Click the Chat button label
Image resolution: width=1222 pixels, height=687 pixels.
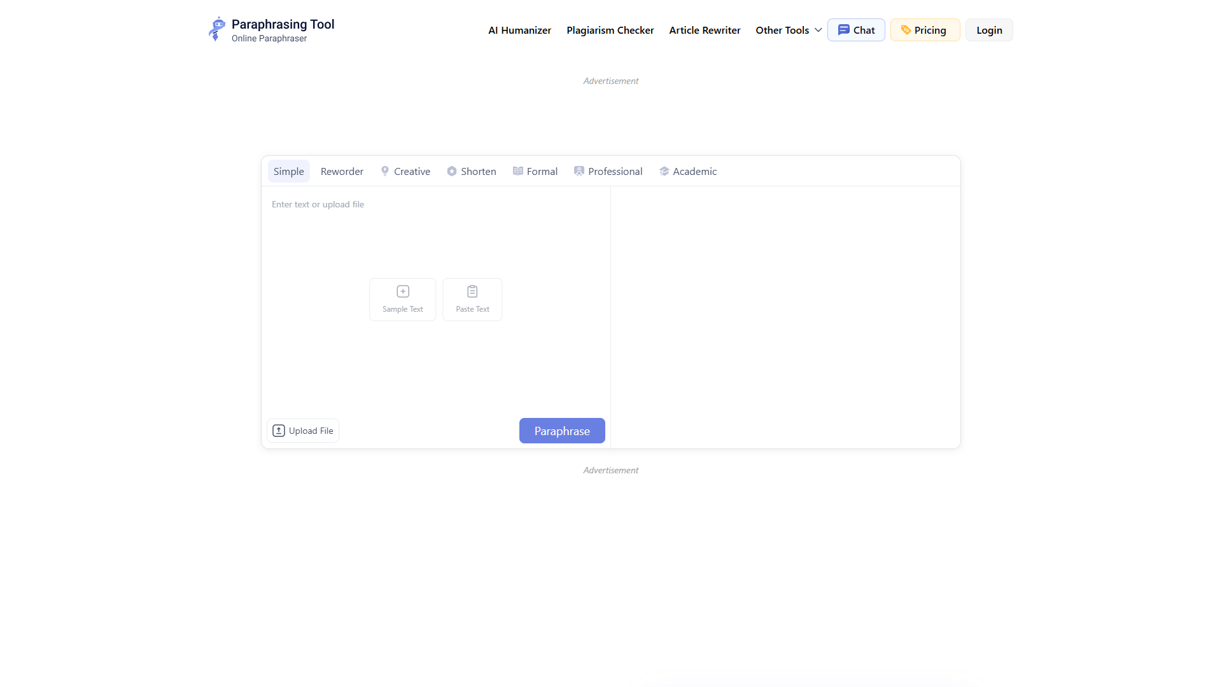(864, 30)
